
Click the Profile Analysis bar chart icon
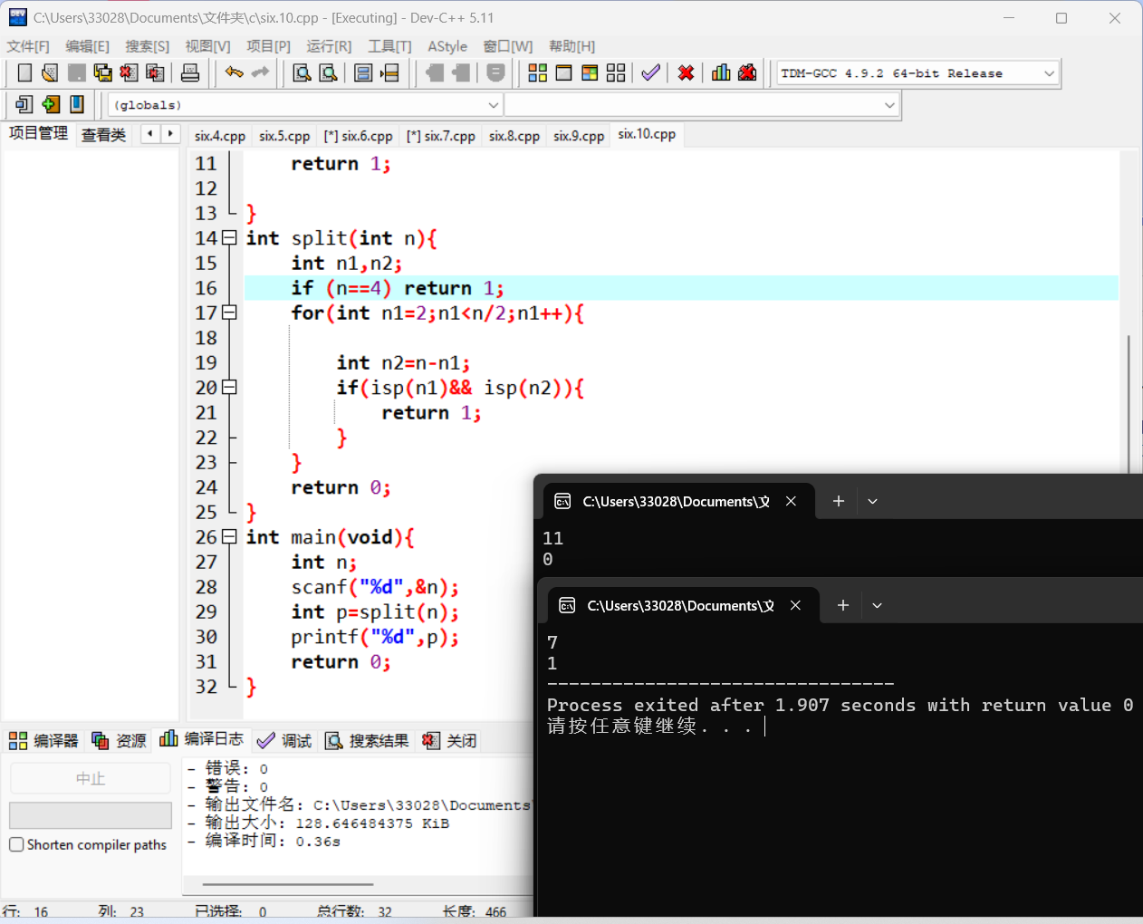pos(721,73)
